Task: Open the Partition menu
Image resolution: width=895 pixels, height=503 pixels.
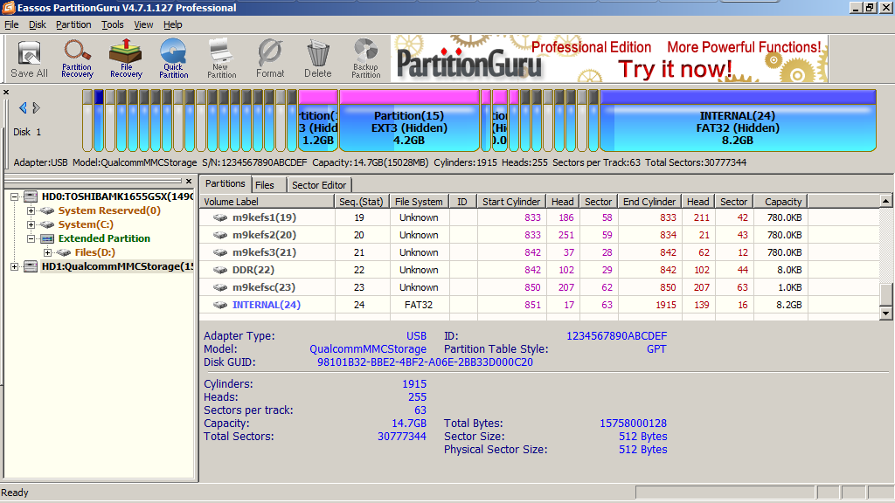Action: pyautogui.click(x=73, y=24)
